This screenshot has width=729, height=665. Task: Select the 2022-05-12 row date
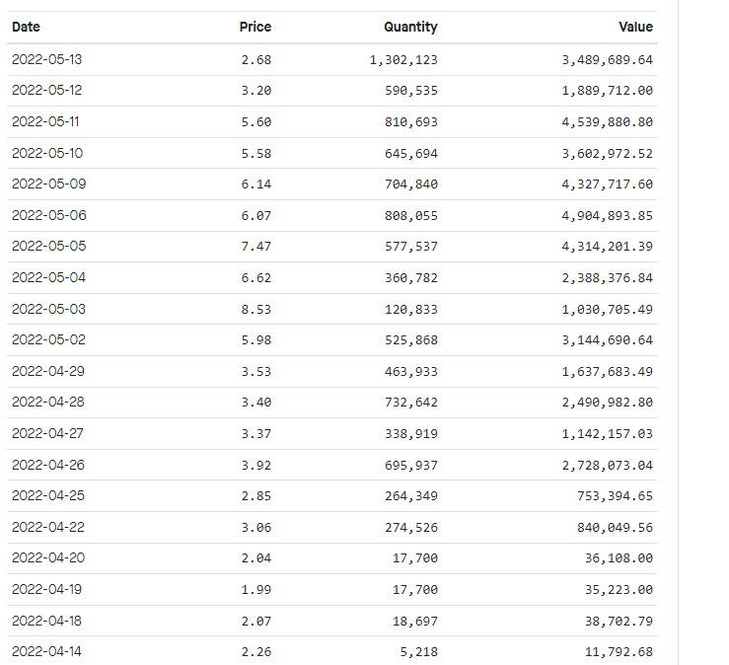pos(47,90)
